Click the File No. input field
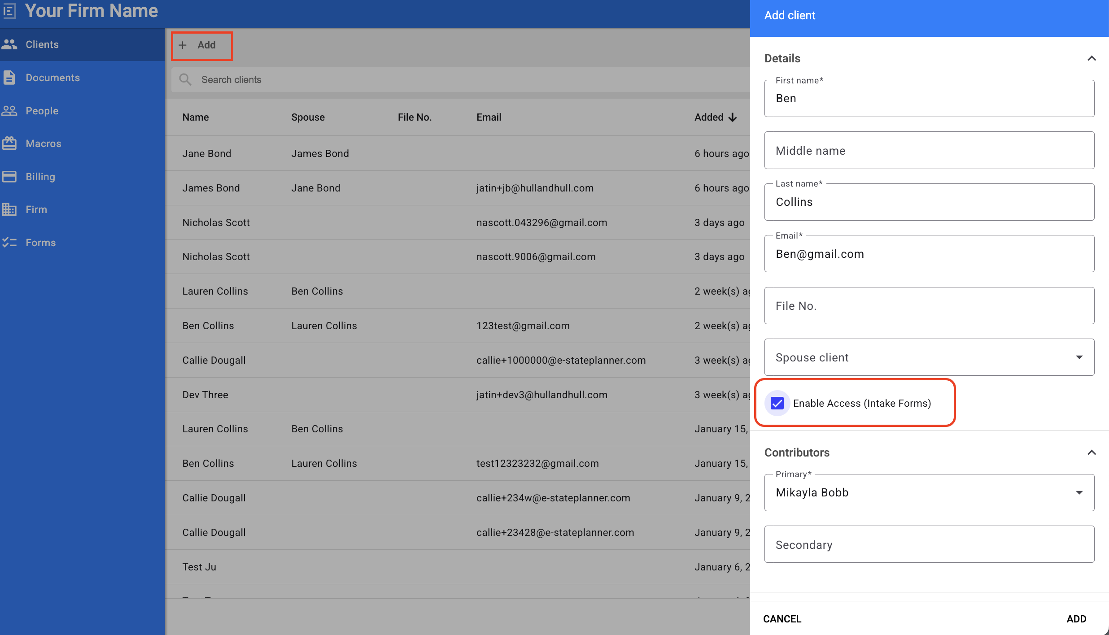Viewport: 1109px width, 635px height. pos(929,306)
